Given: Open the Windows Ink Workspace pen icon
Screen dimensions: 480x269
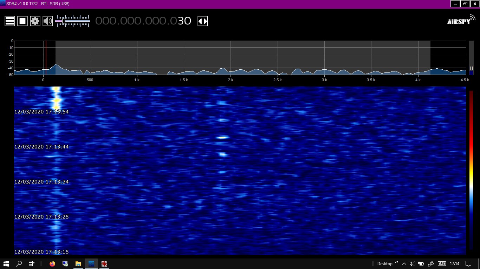Looking at the screenshot, I should (x=430, y=264).
